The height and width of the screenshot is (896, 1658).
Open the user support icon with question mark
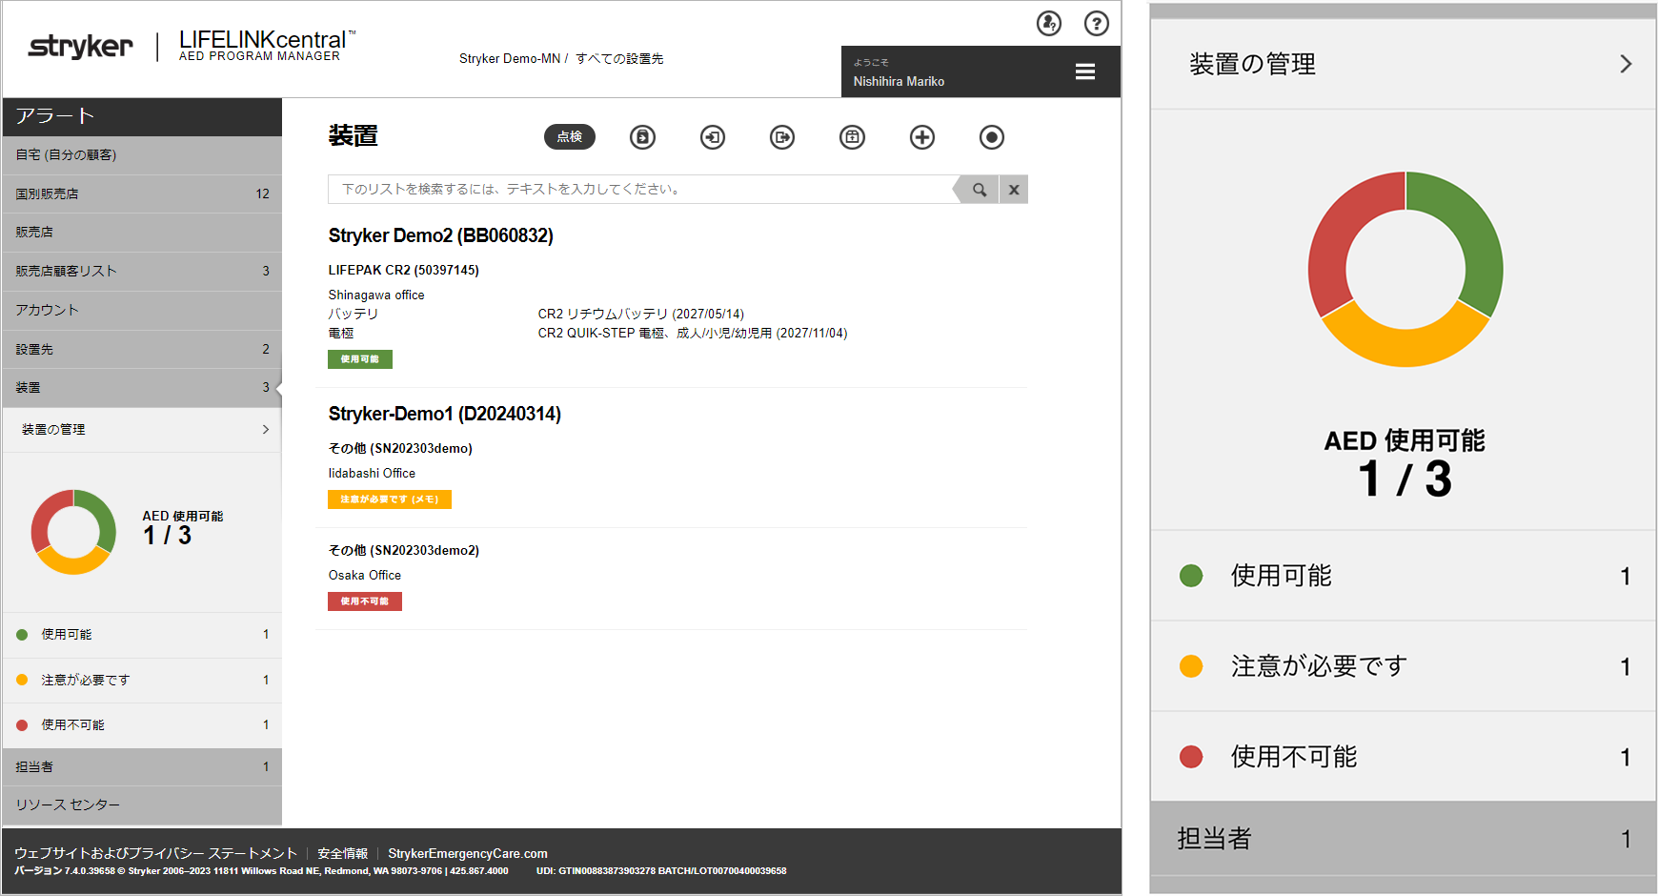click(x=1049, y=23)
